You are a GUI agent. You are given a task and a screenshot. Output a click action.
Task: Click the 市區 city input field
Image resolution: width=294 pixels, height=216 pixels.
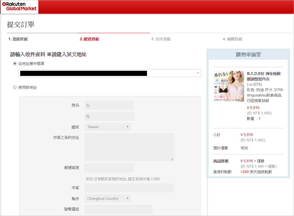tap(129, 188)
